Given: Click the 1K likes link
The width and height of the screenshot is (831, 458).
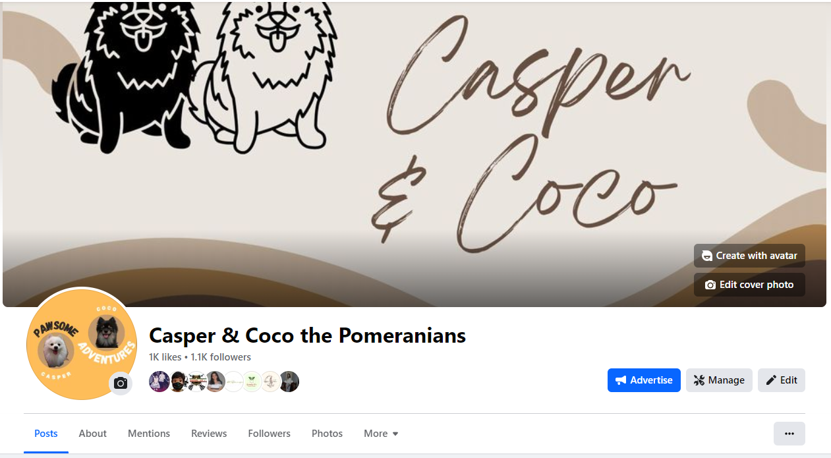Looking at the screenshot, I should pos(165,357).
